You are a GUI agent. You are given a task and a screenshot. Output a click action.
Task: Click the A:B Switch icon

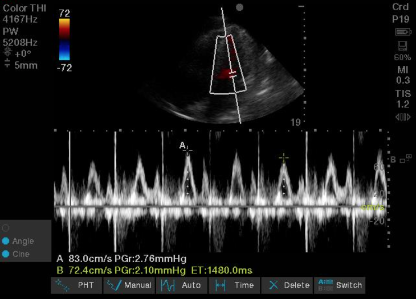[x=325, y=285]
